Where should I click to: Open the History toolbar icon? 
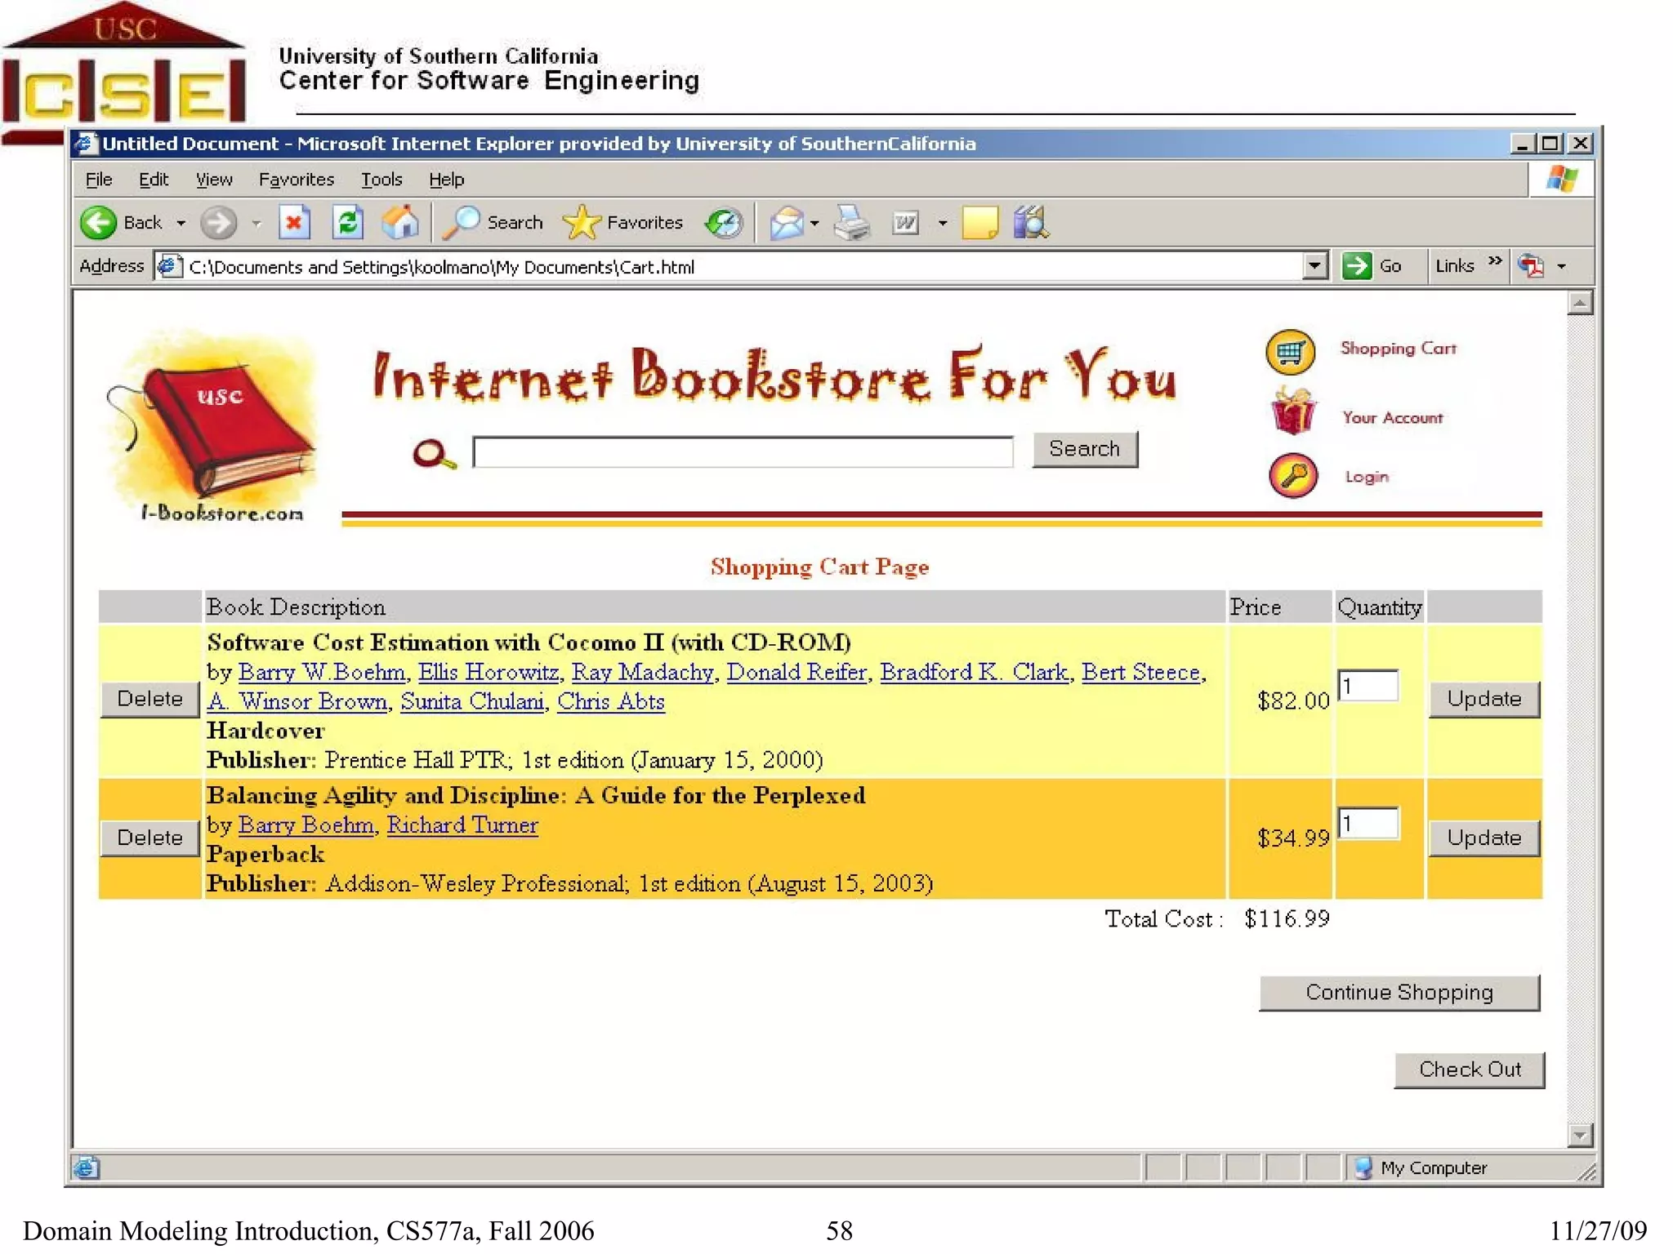(724, 222)
